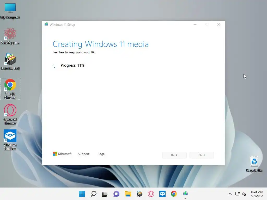Open network status tray icon

coord(237,194)
